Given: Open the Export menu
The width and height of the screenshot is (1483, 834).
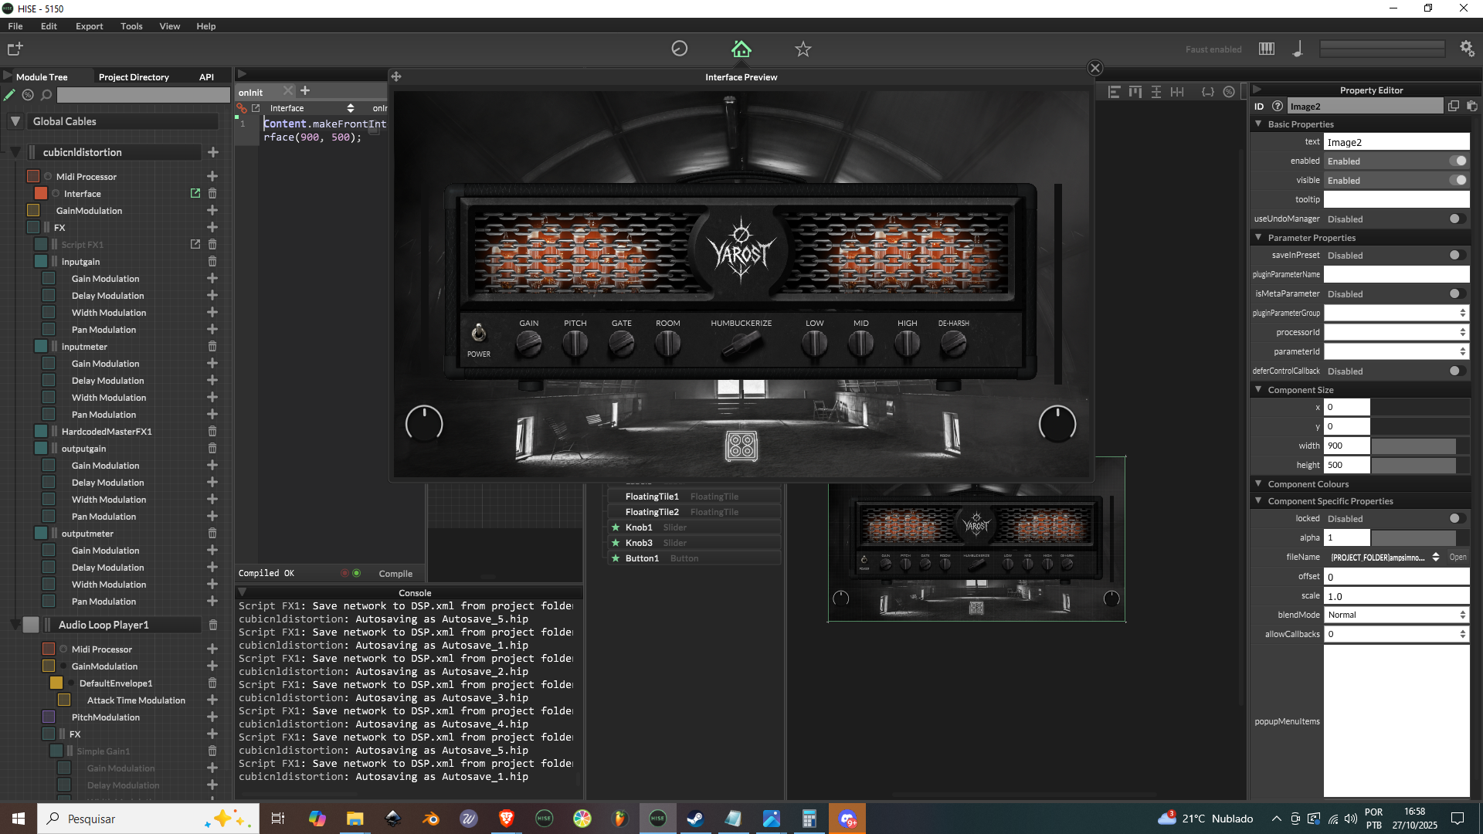Looking at the screenshot, I should [x=89, y=26].
